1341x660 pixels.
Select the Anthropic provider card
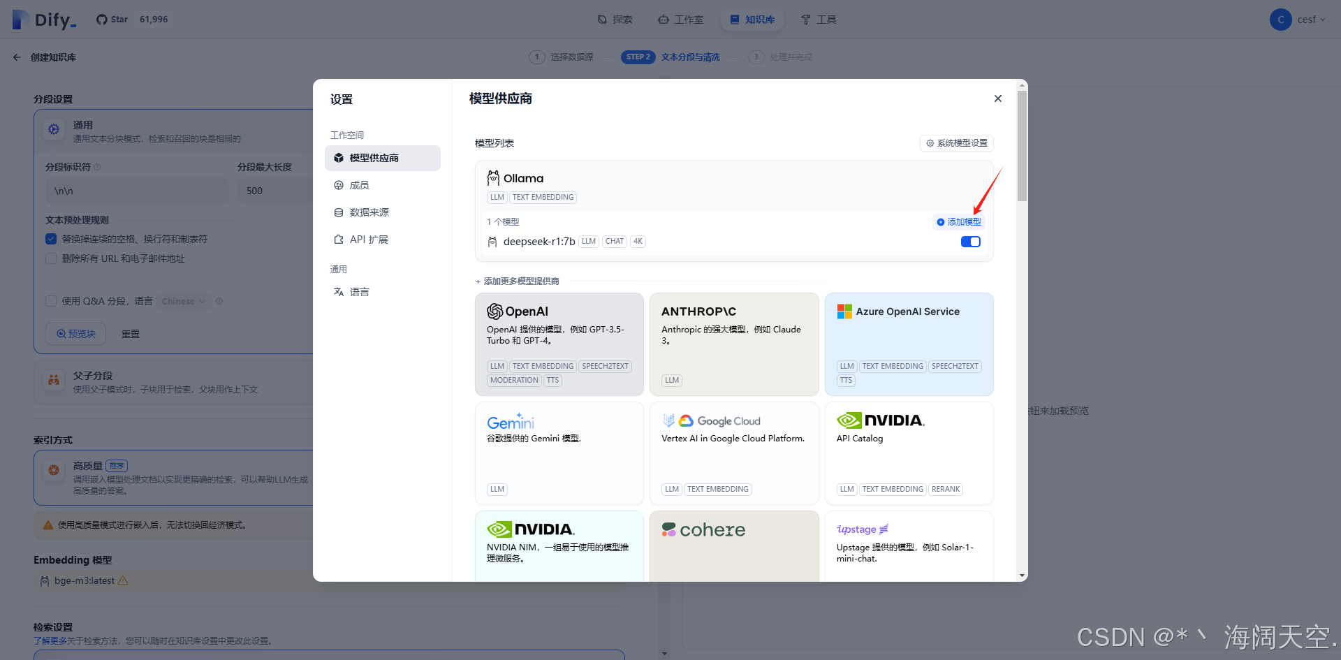[734, 344]
